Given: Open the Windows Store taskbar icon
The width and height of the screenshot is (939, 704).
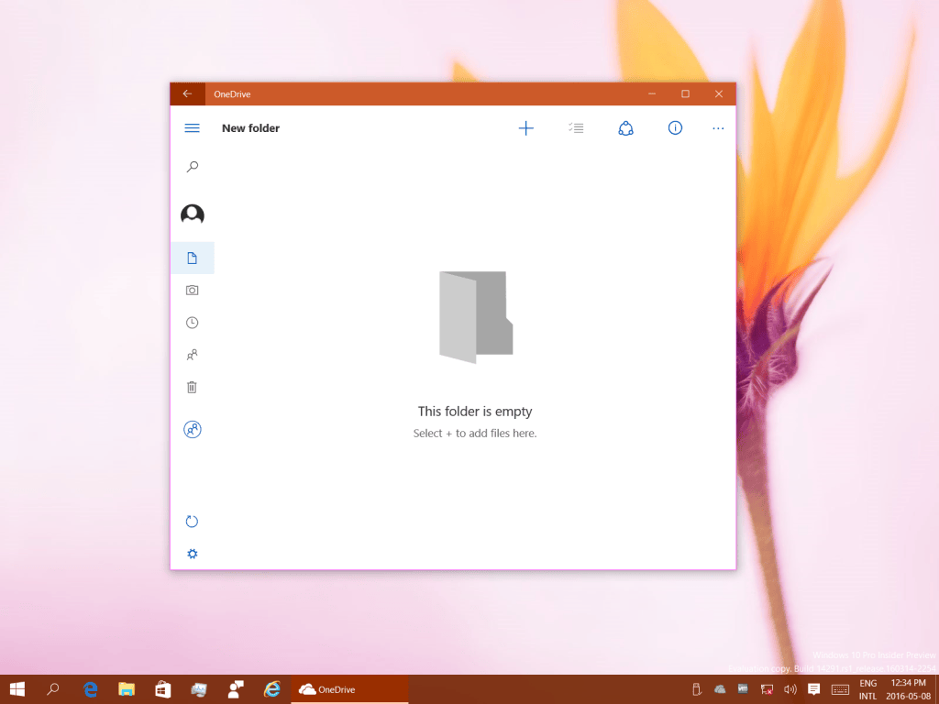Looking at the screenshot, I should pos(163,689).
